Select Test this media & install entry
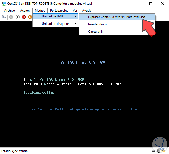Image resolution: width=169 pixels, height=154 pixels. pos(73,84)
